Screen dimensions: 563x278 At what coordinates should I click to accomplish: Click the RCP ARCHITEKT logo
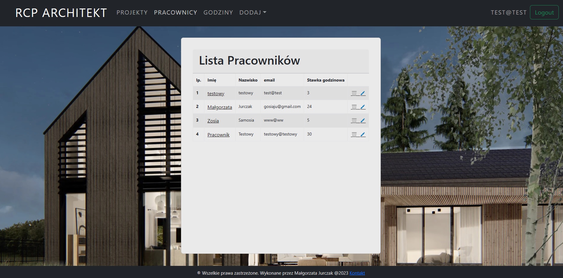tap(61, 13)
